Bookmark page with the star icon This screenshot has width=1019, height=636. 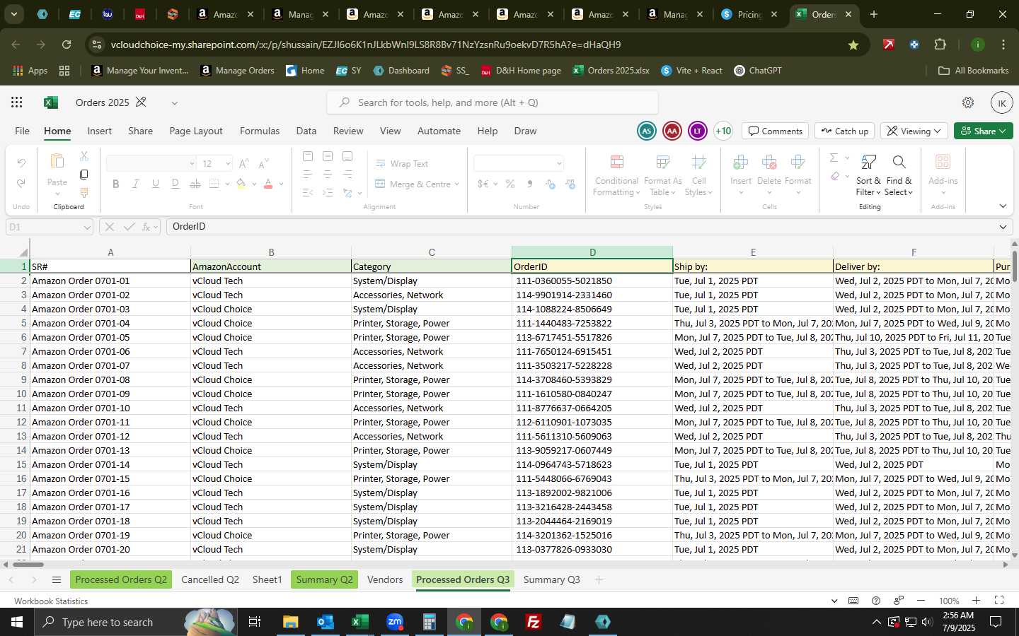click(853, 45)
